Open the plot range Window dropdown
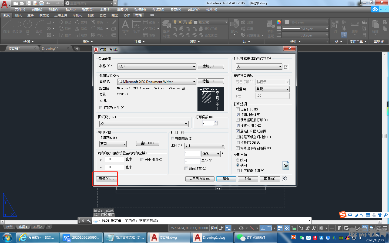This screenshot has width=389, height=243. point(113,144)
